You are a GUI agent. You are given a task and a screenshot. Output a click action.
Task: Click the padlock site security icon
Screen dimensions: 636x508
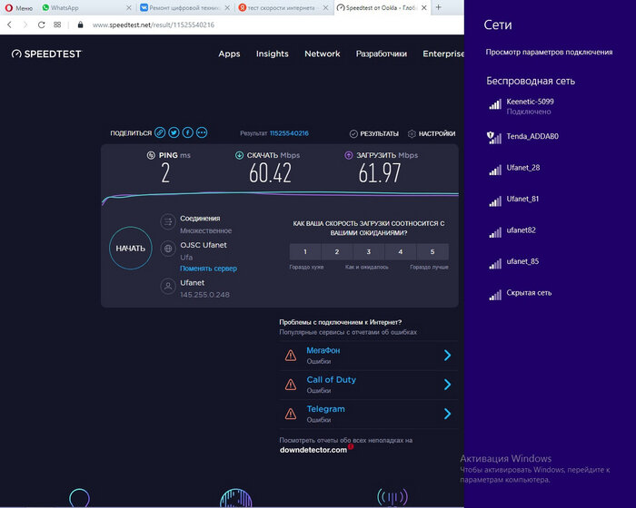click(x=80, y=24)
